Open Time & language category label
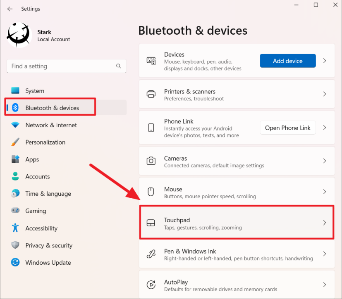 pos(48,194)
